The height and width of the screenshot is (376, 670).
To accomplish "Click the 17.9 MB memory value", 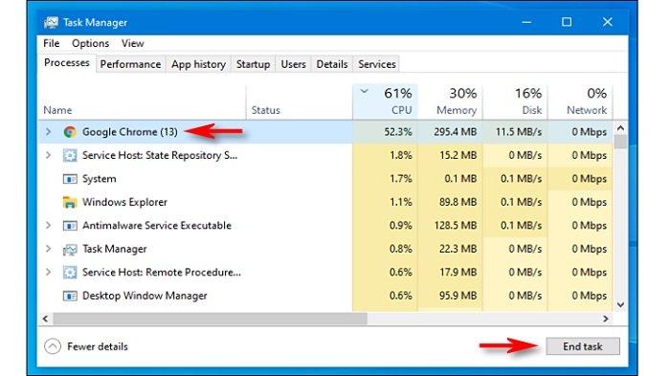I will (x=458, y=272).
